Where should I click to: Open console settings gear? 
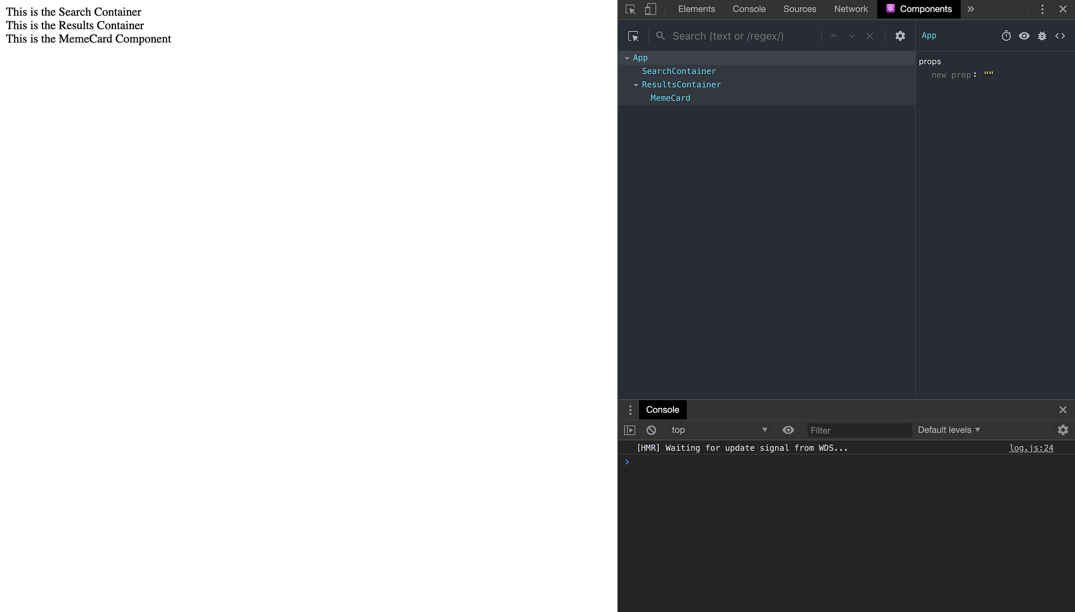(1063, 430)
